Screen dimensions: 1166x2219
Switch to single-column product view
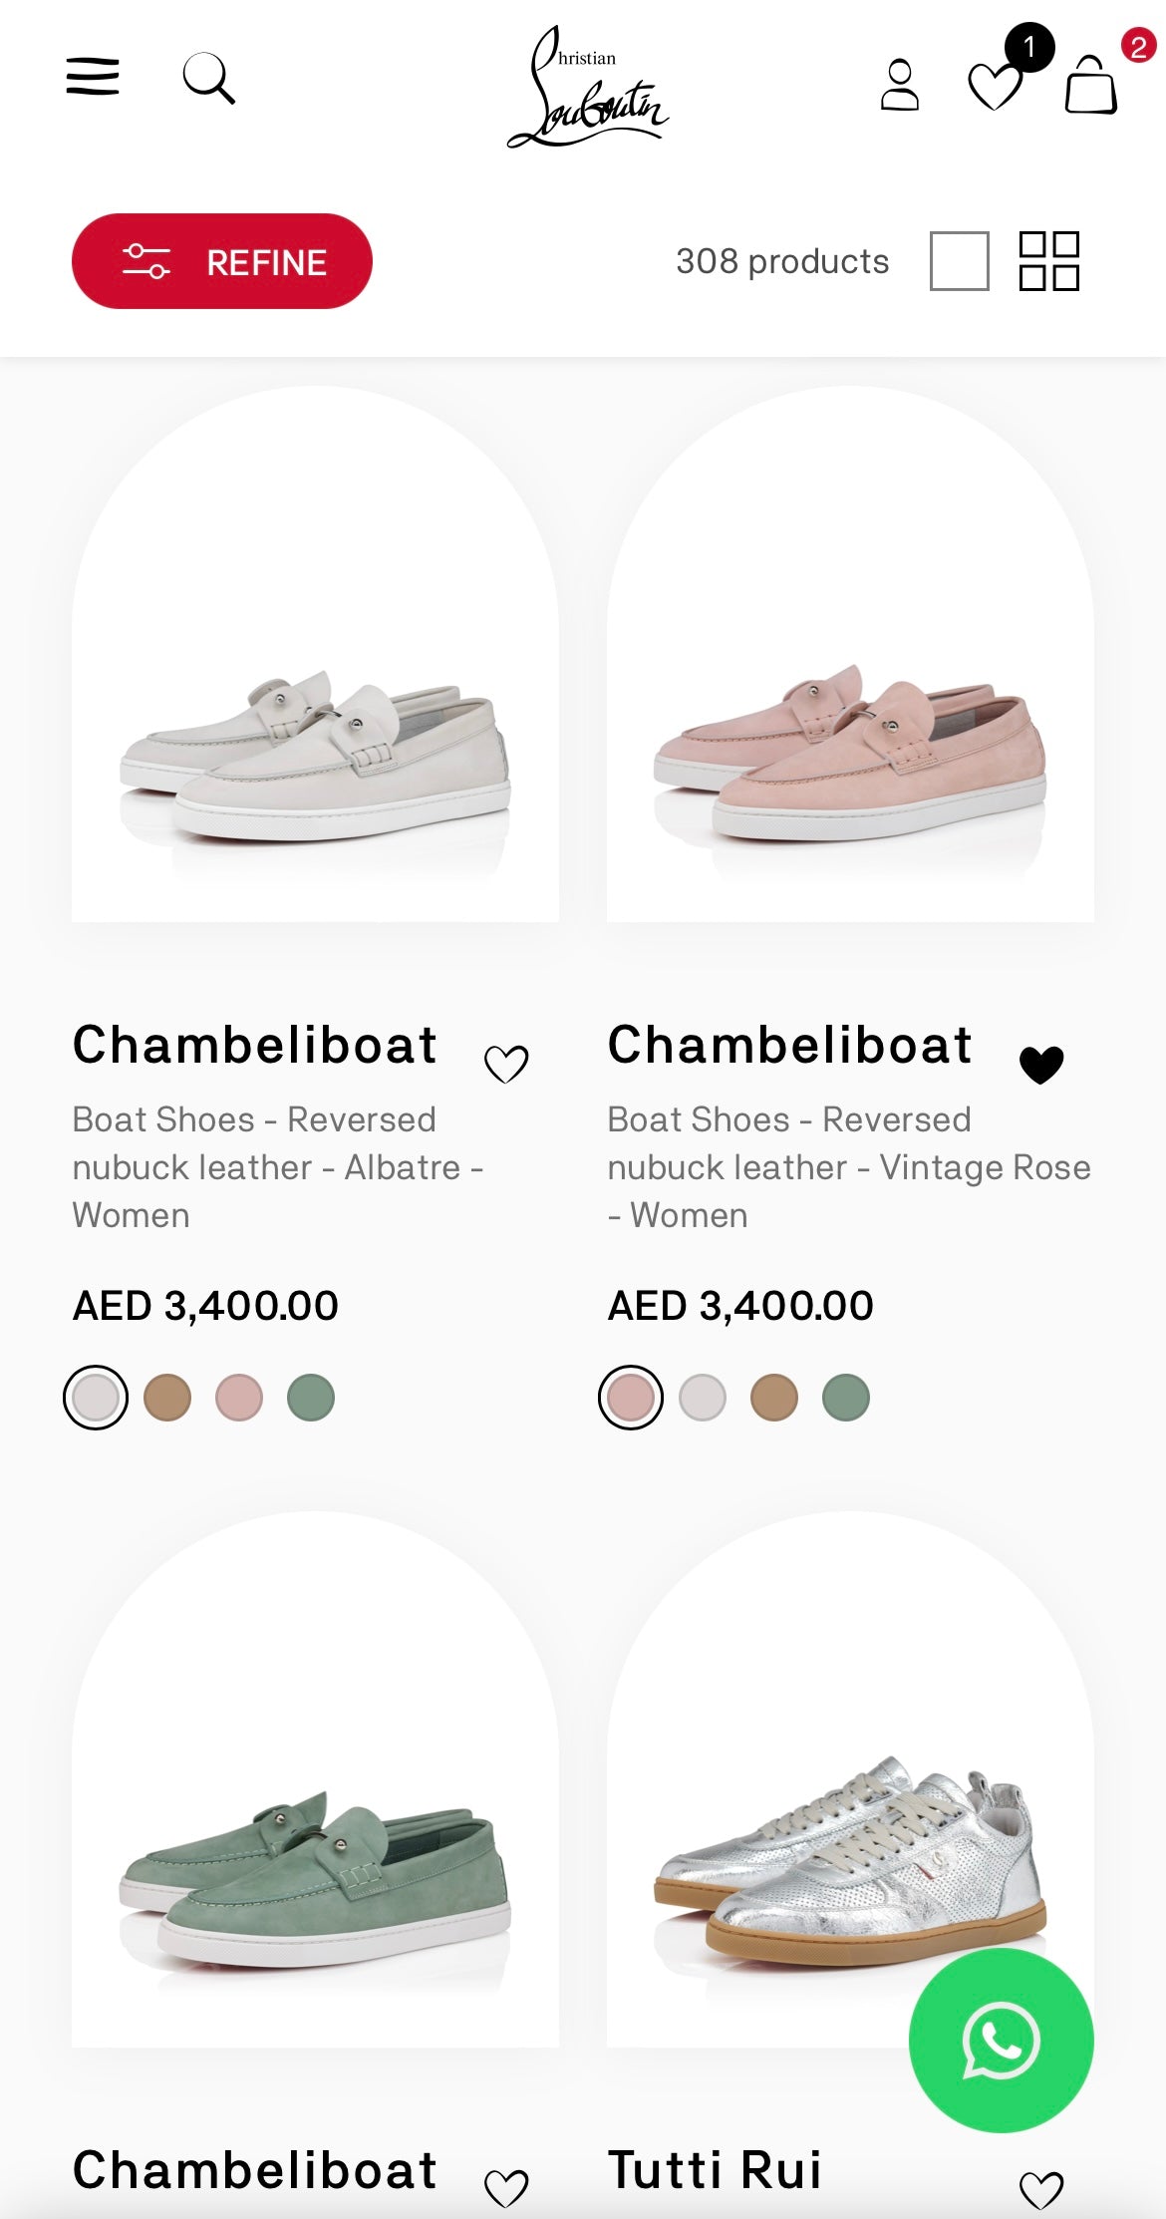click(959, 262)
